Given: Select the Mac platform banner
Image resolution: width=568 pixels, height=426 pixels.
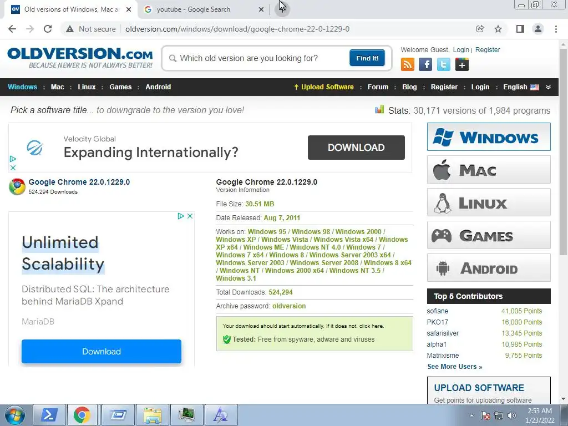Looking at the screenshot, I should pyautogui.click(x=489, y=170).
